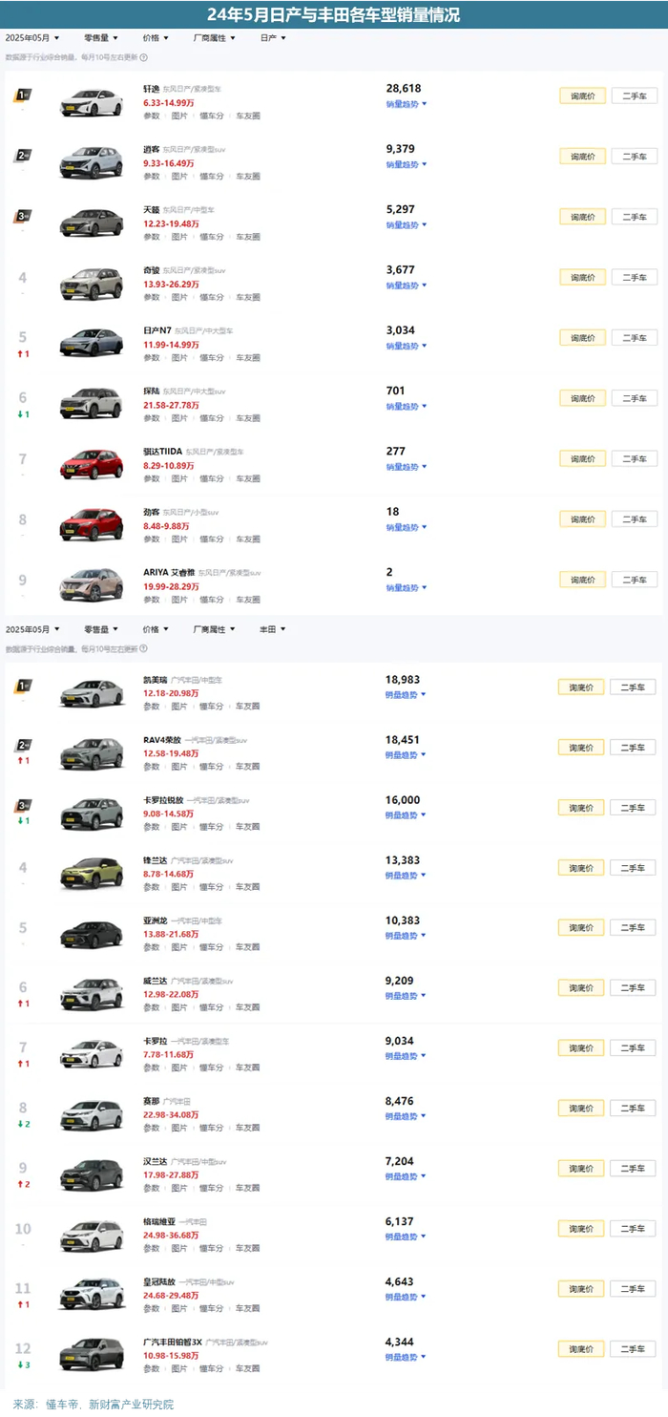Screen dimensions: 668x1417
Task: Open 厂商属性 filter in the Toyota section
Action: click(x=214, y=629)
